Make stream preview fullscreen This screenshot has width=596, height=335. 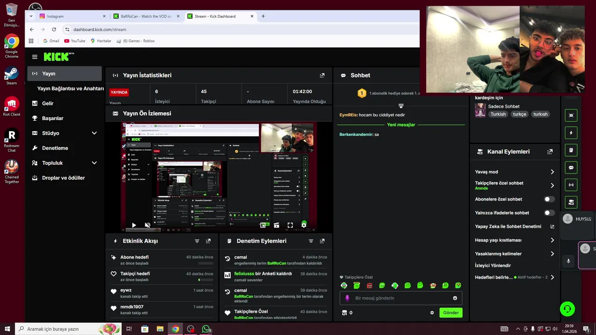[x=290, y=225]
